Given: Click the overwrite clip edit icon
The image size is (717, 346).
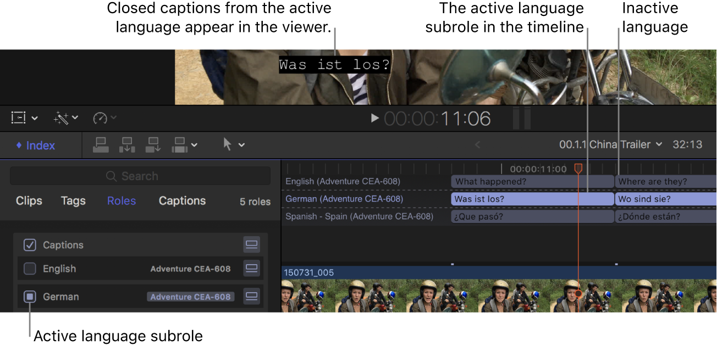Looking at the screenshot, I should pyautogui.click(x=180, y=145).
